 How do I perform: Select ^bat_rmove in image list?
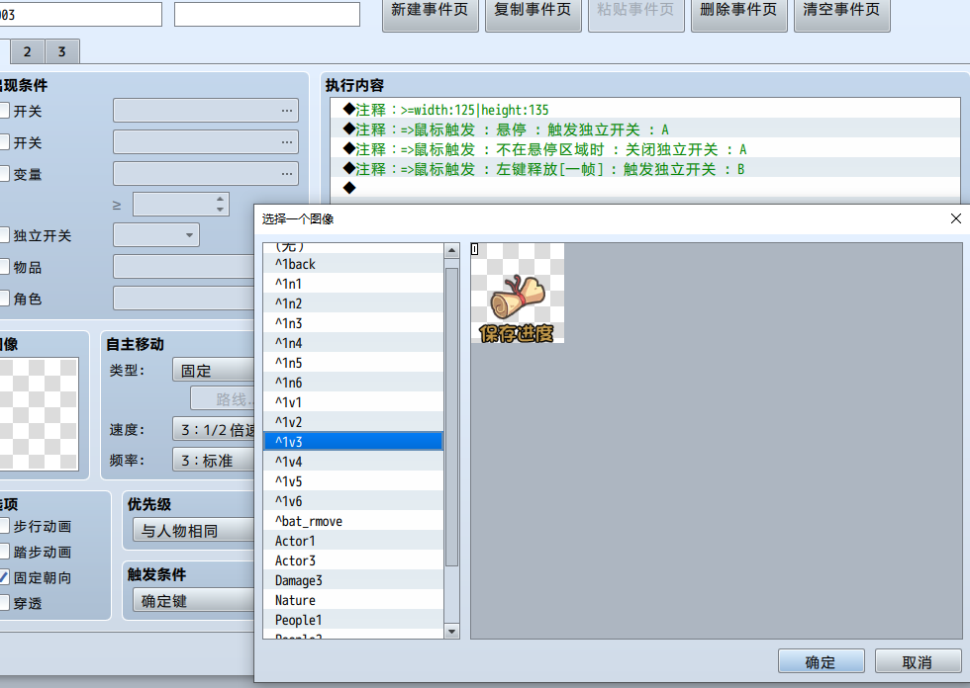[x=353, y=521]
